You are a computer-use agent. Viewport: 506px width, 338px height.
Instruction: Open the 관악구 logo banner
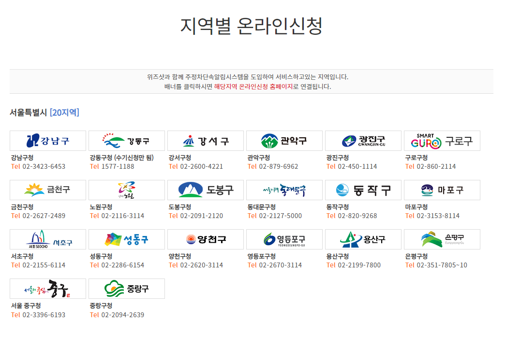(284, 141)
